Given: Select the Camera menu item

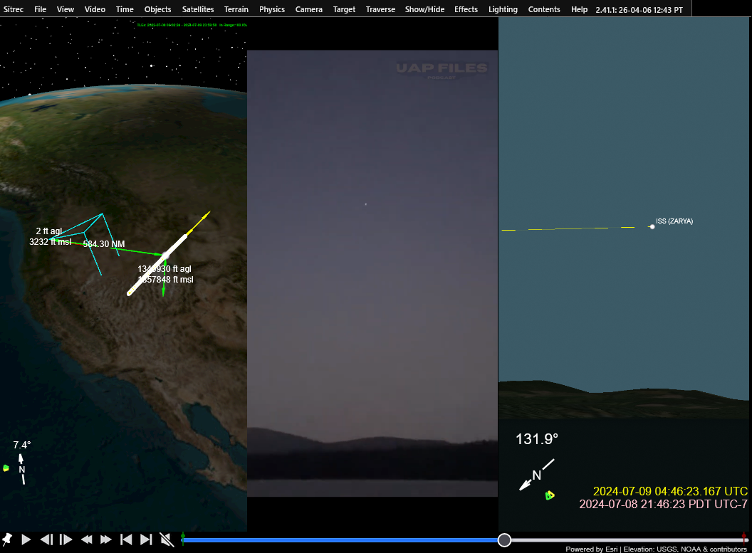Looking at the screenshot, I should [x=308, y=9].
